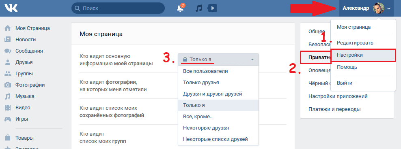This screenshot has height=149, width=401.
Task: Choose Только друзья option
Action: [218, 83]
